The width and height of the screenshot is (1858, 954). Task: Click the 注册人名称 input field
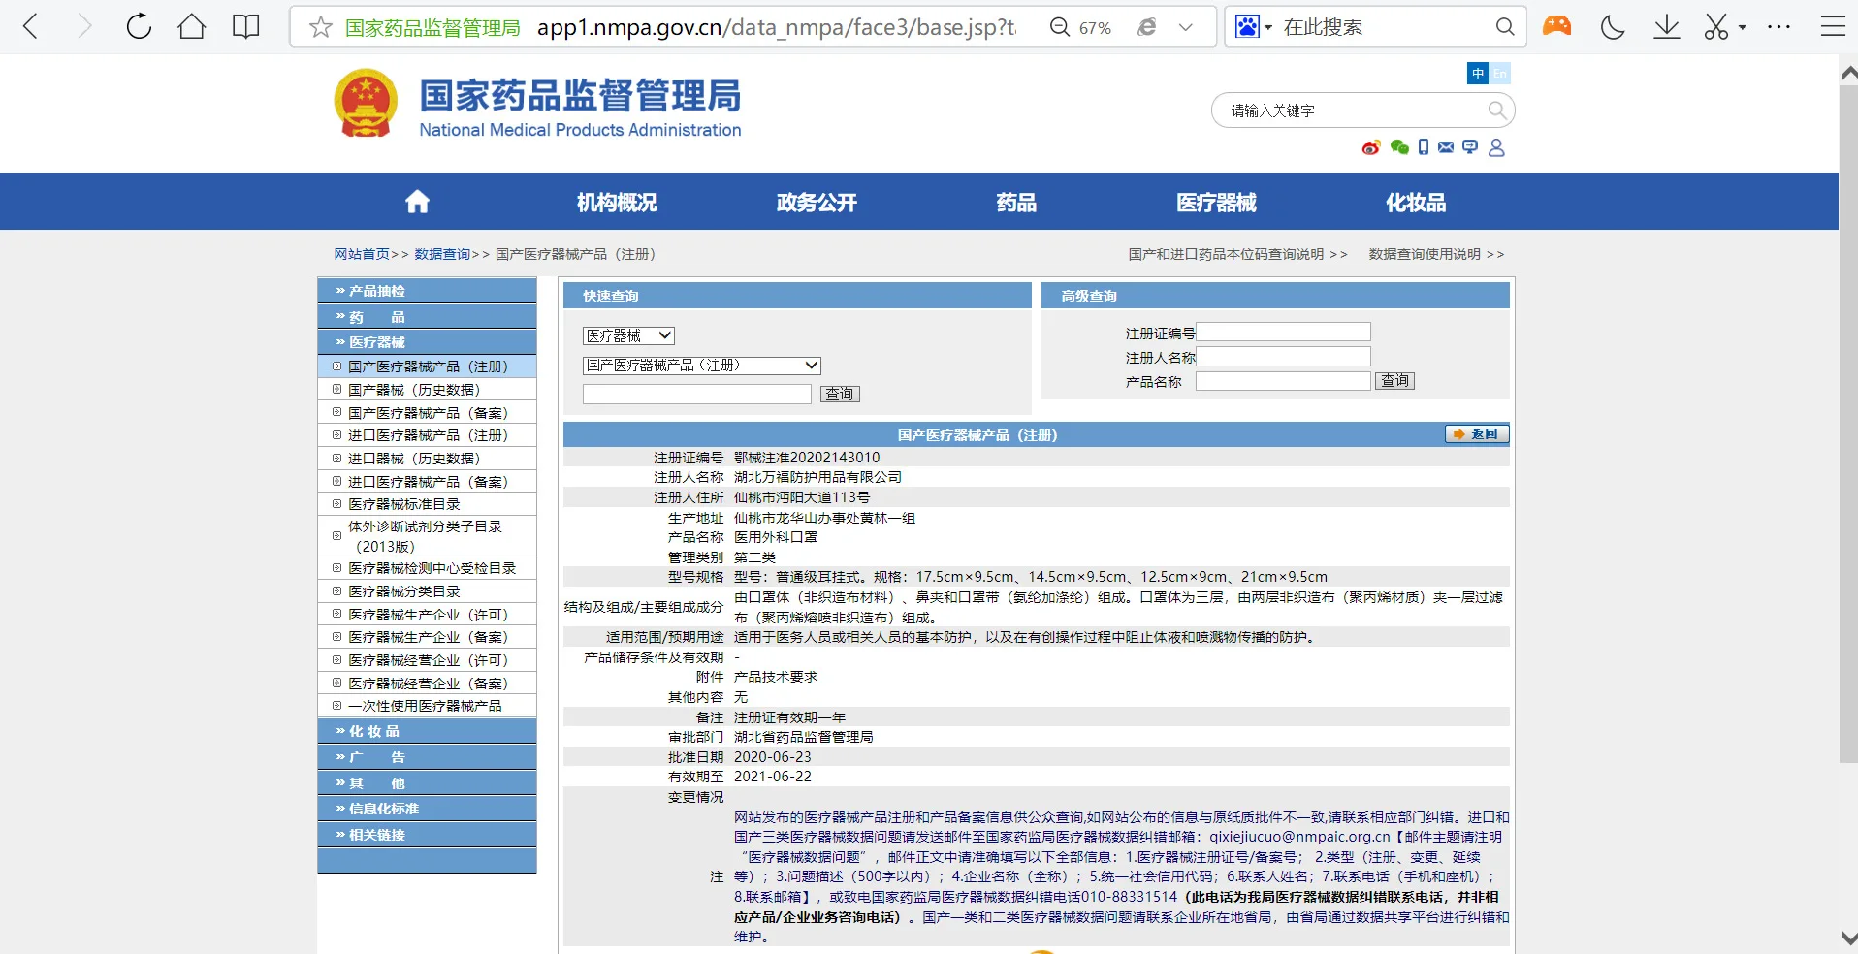pos(1283,357)
